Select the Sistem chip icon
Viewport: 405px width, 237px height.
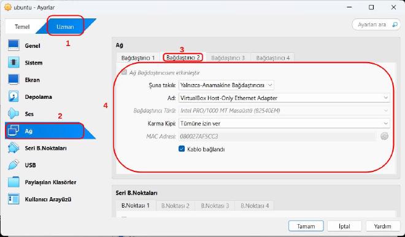(x=13, y=63)
